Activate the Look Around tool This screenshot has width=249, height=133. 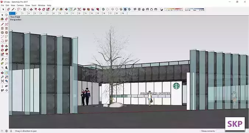(x=6, y=86)
